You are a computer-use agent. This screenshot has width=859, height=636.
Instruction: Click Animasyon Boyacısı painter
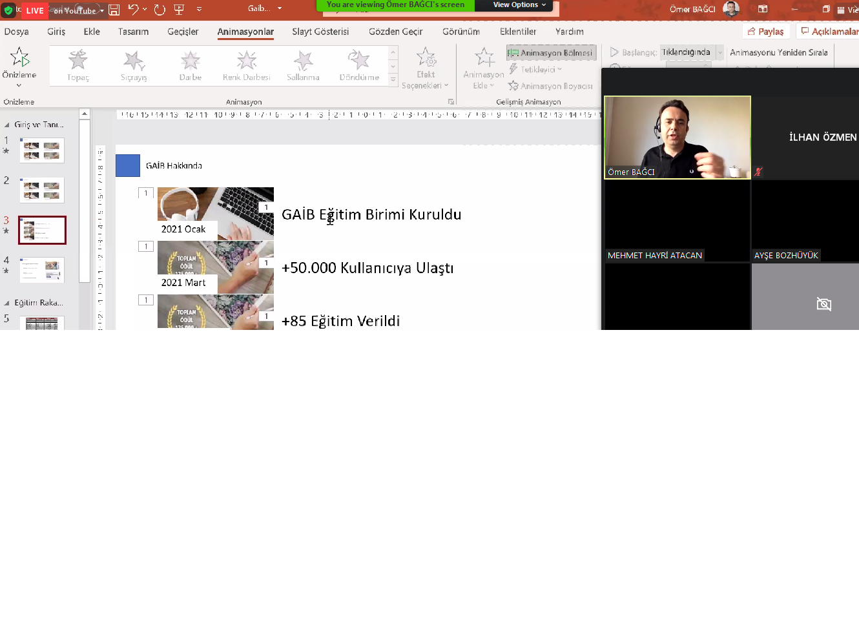tap(551, 85)
